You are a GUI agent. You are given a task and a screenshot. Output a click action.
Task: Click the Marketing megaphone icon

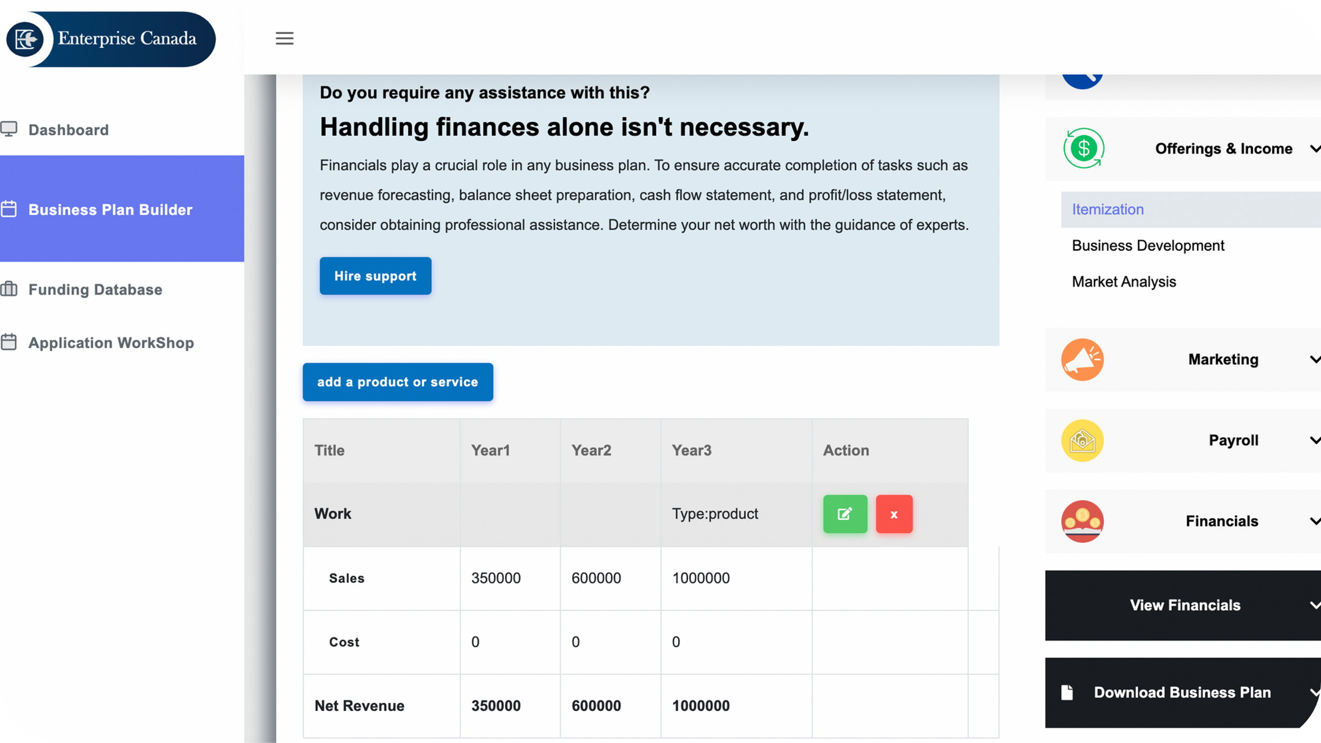[1082, 360]
